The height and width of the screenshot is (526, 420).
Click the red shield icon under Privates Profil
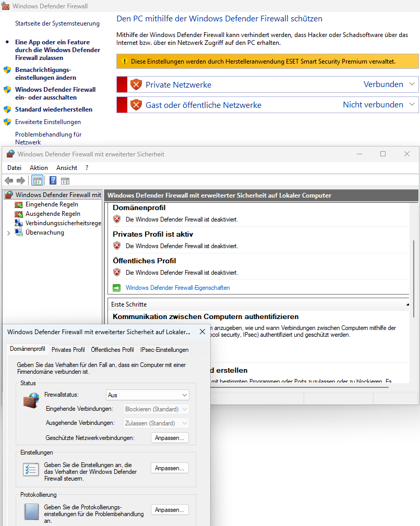coord(117,246)
